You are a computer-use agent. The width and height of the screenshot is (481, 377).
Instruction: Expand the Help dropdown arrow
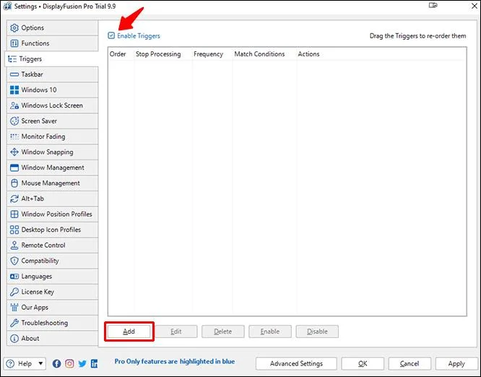coord(40,363)
